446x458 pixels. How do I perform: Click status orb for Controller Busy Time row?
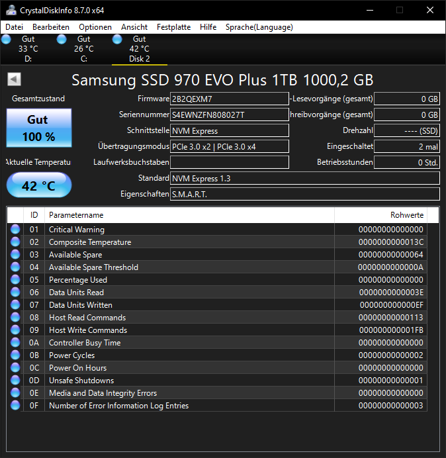[x=15, y=342]
